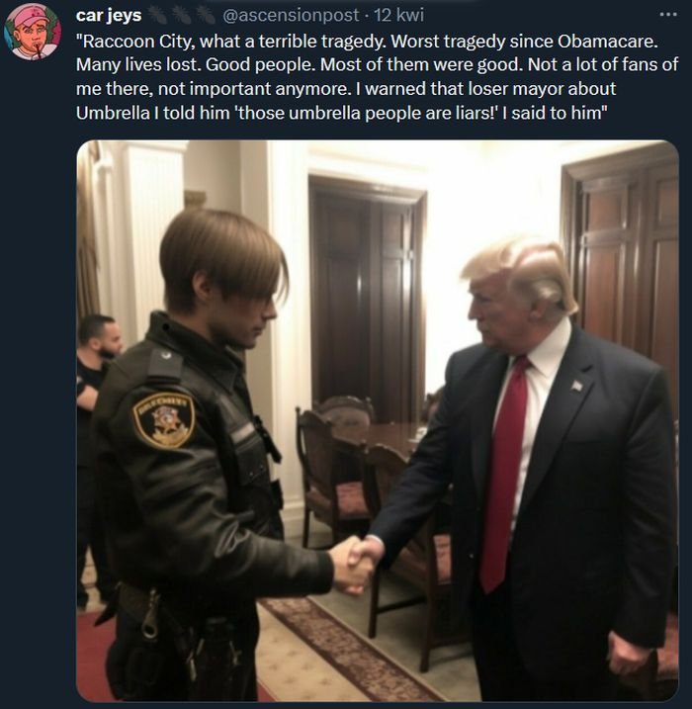Click the last leaf emoji before the handle
This screenshot has height=709, width=692.
point(205,15)
